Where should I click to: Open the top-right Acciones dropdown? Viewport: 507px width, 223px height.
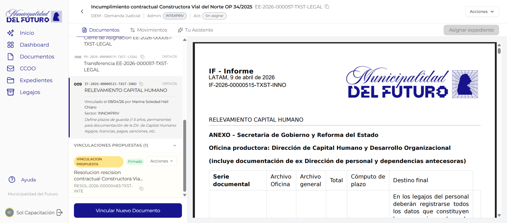(x=482, y=12)
